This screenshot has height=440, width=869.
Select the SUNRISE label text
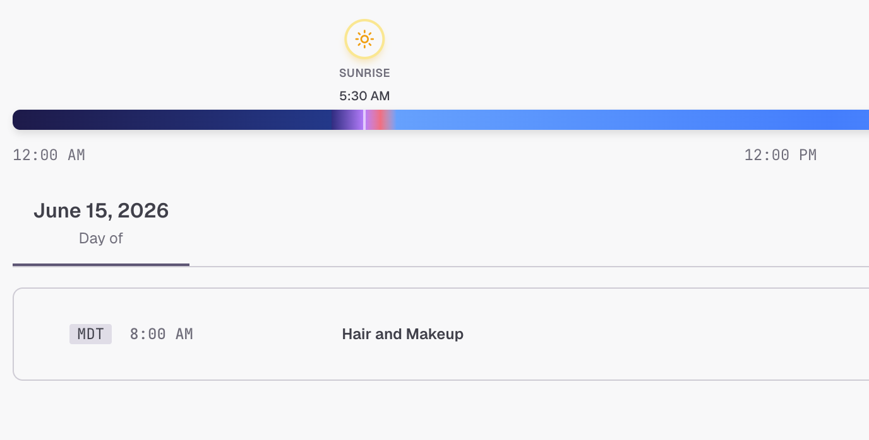coord(364,73)
